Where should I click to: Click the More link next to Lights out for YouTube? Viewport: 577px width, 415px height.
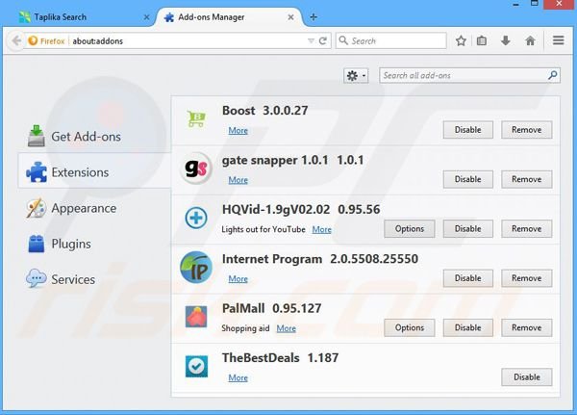pyautogui.click(x=321, y=229)
